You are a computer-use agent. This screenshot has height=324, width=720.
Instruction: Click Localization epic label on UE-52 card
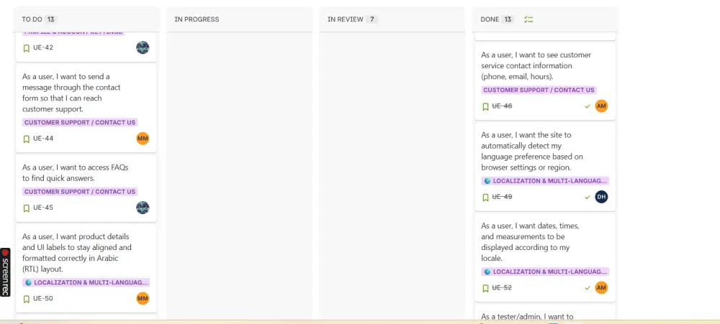click(x=545, y=272)
